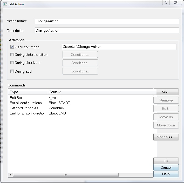184x183 pixels.
Task: Click the r_Author content cell
Action: (x=55, y=98)
